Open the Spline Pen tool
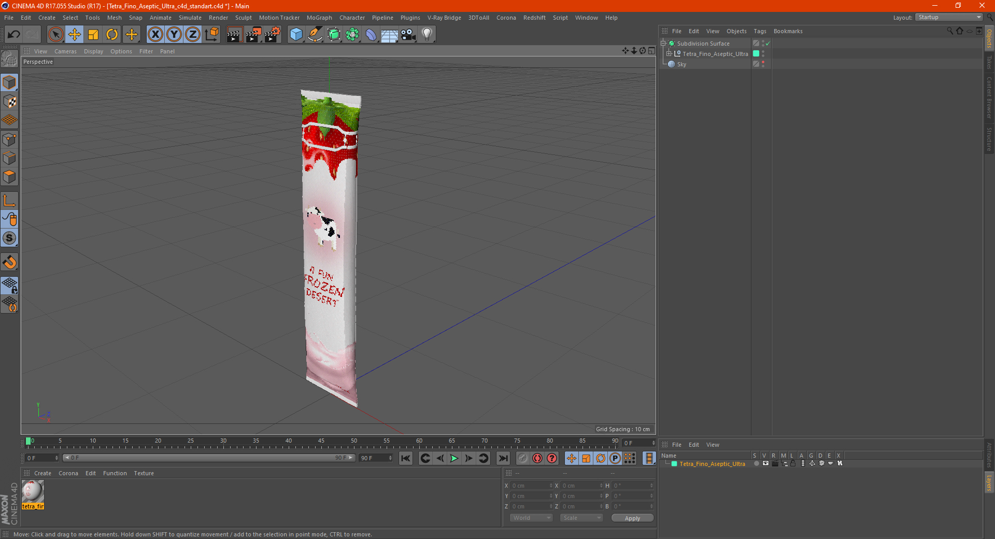 coord(315,35)
